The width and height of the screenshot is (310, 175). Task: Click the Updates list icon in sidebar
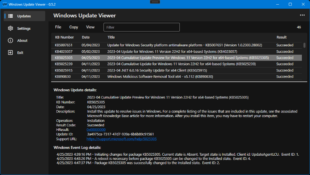10,16
